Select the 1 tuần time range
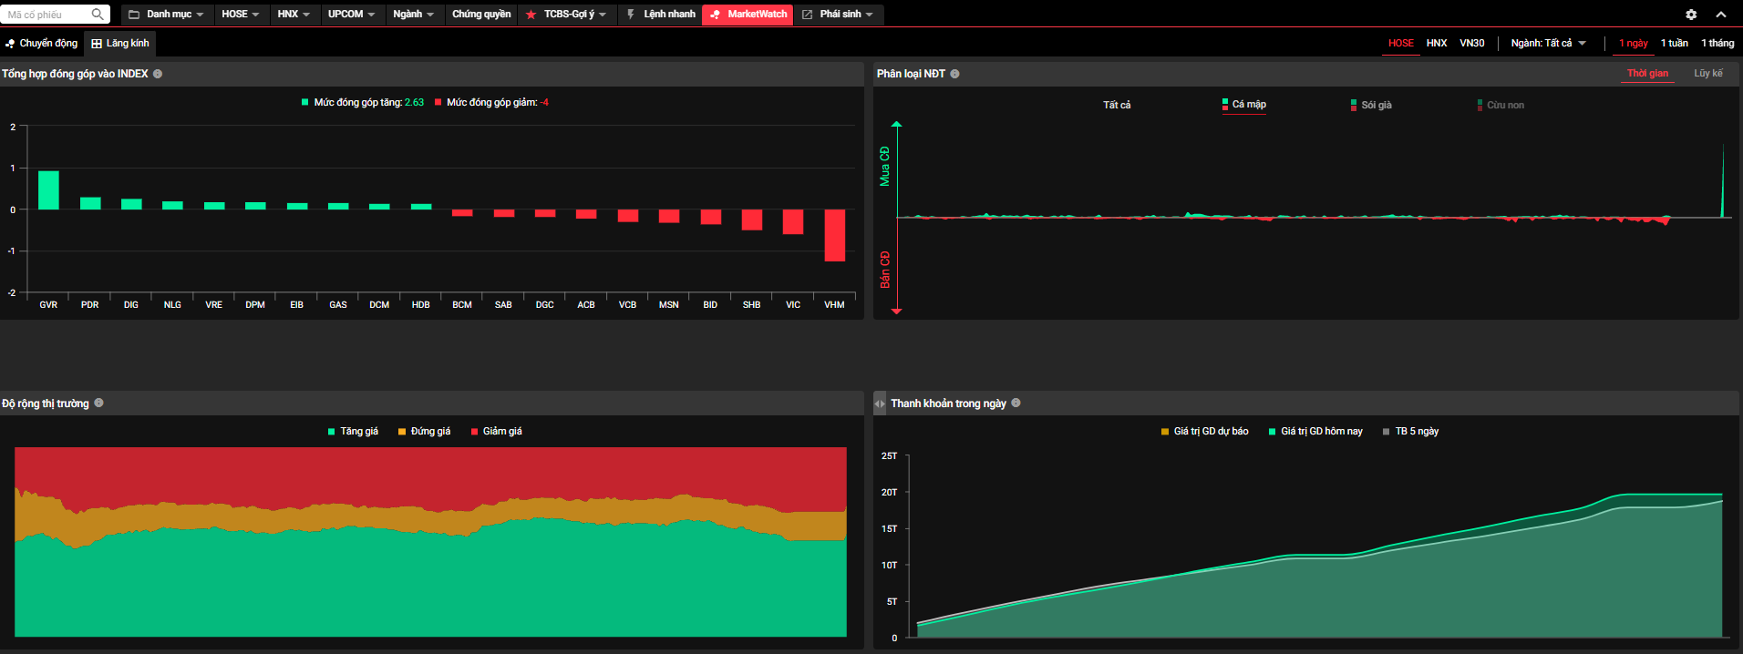This screenshot has height=654, width=1743. pyautogui.click(x=1674, y=43)
